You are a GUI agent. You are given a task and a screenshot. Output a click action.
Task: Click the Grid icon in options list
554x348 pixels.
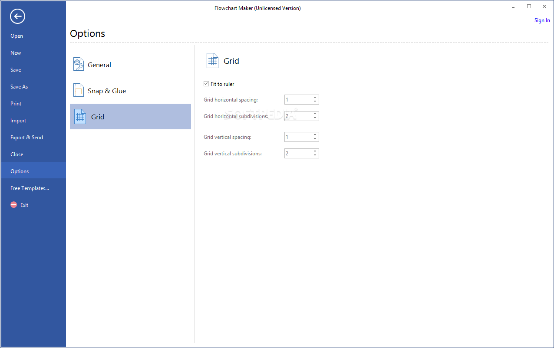click(80, 116)
